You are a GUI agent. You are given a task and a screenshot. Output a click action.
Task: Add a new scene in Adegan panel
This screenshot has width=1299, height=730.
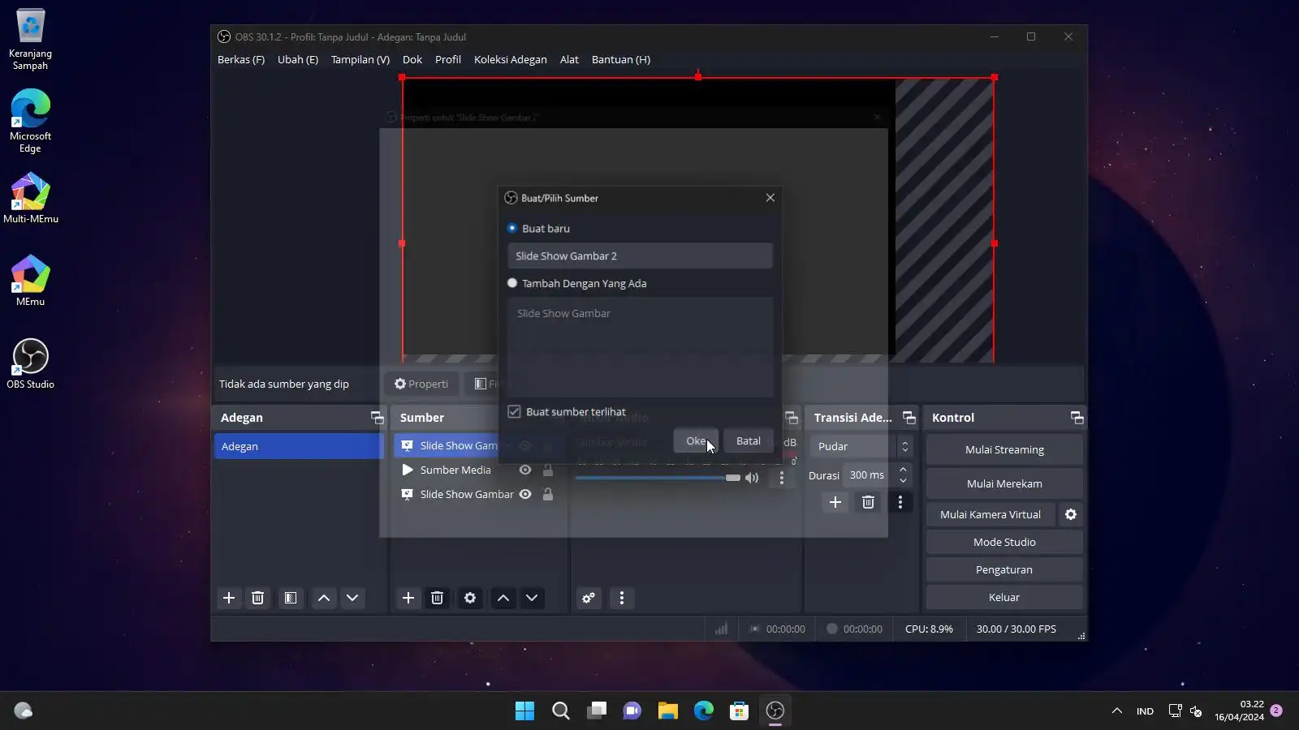coord(229,598)
